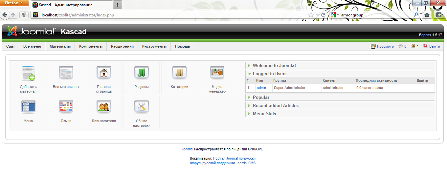This screenshot has height=176, width=447.
Task: Click the Joomla! footer link
Action: click(x=188, y=149)
